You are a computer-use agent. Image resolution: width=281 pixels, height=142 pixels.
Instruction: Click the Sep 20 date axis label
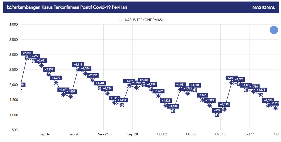point(74,134)
